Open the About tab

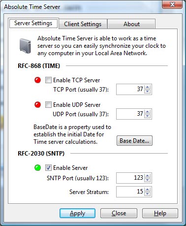131,24
